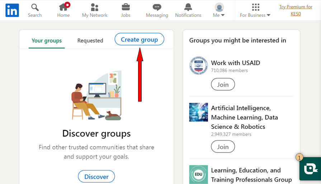Image resolution: width=321 pixels, height=184 pixels.
Task: Open My Network people icon
Action: [x=95, y=8]
